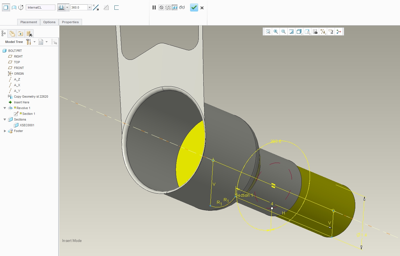Click the Insert Here marker
400x256 pixels.
coord(22,102)
